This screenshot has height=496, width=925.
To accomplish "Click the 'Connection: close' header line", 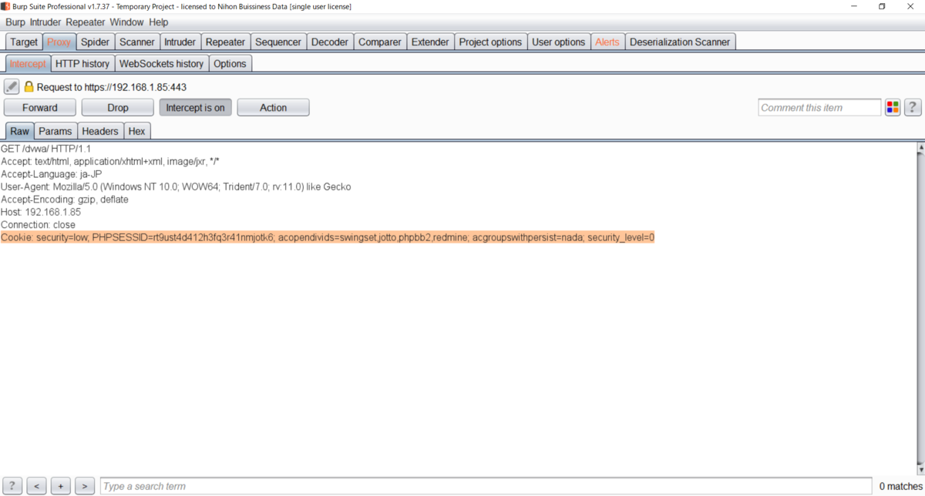I will [39, 225].
